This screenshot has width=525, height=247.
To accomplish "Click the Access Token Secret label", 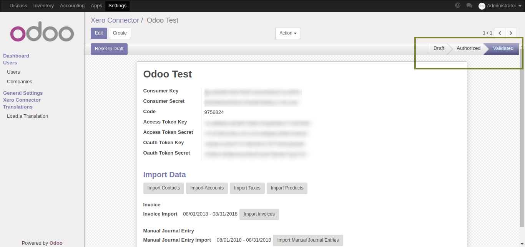I will [x=168, y=132].
